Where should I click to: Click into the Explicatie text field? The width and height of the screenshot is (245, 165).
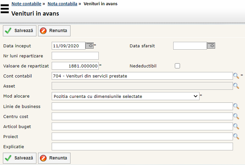tap(142, 146)
